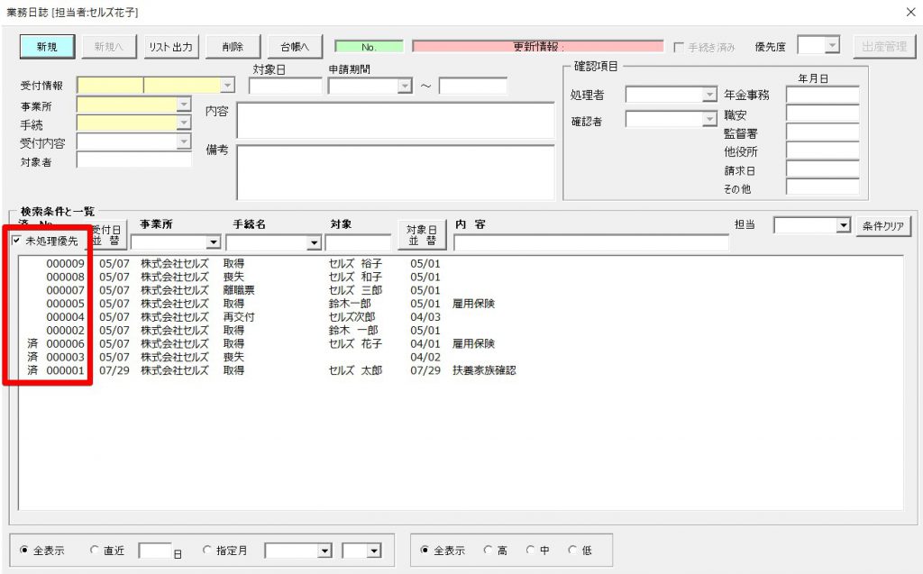
Task: Select row 000007 離職票
Action: [x=461, y=290]
